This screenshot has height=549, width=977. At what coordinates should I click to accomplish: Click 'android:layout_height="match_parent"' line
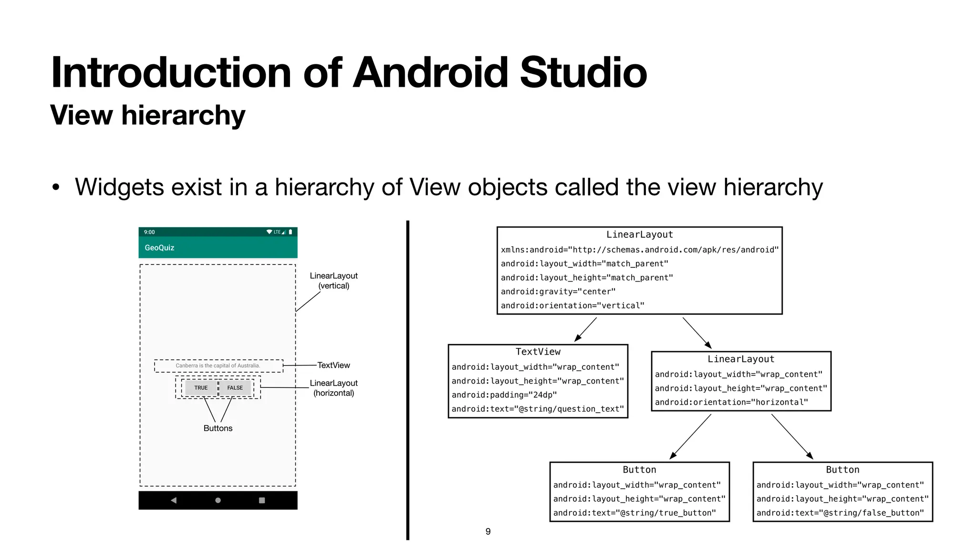587,277
